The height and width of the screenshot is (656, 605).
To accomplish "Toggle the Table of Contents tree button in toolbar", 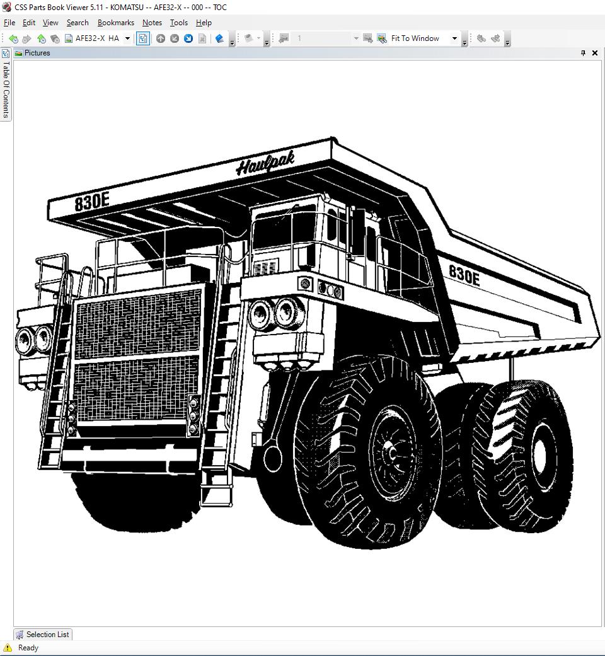I will [x=143, y=38].
